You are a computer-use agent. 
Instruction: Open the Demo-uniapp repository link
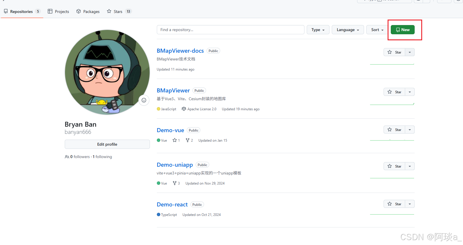point(175,165)
